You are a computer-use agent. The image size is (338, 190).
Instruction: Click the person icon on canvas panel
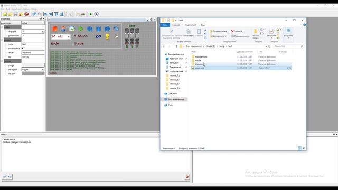tap(63, 28)
